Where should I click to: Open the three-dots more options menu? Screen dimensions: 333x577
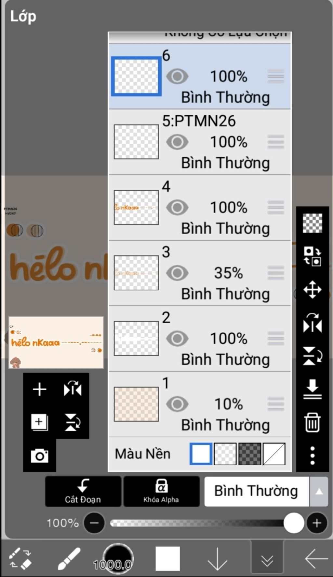point(312,455)
